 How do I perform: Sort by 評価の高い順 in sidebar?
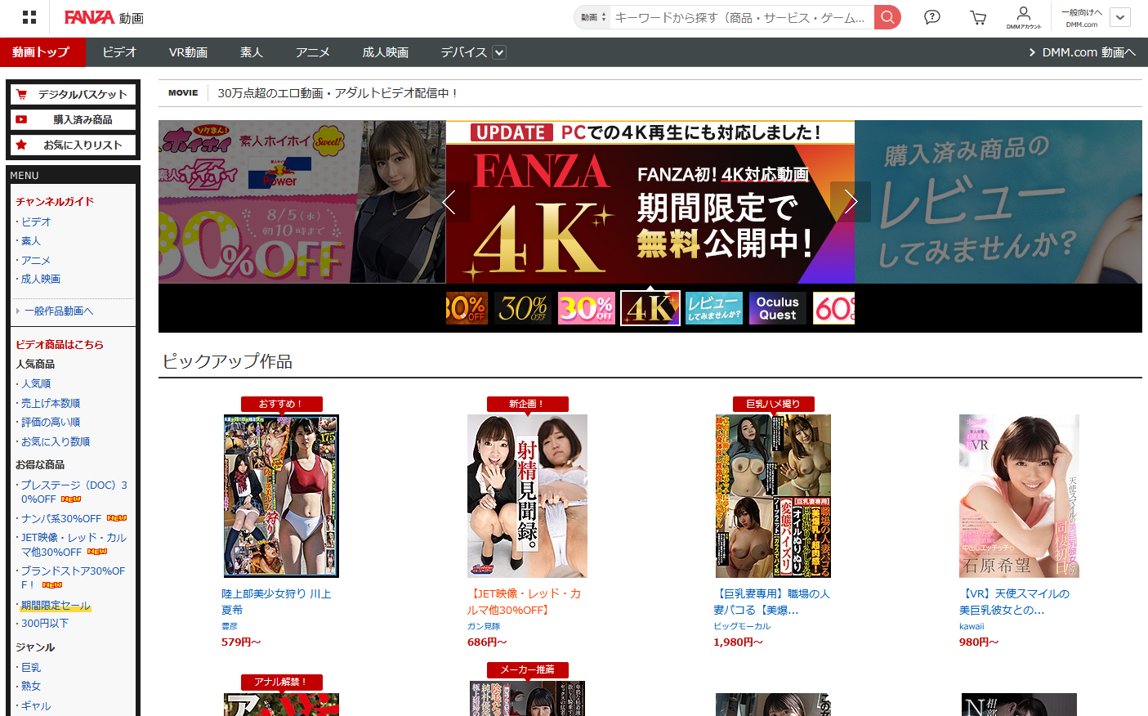coord(51,422)
